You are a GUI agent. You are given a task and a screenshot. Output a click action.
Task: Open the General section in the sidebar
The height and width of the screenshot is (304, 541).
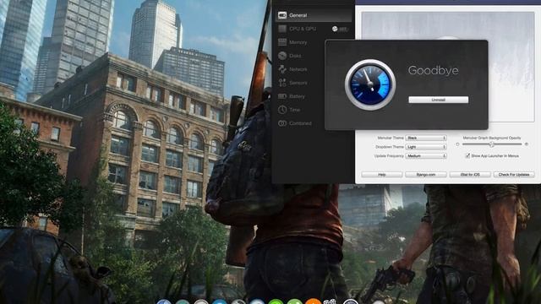pyautogui.click(x=313, y=15)
